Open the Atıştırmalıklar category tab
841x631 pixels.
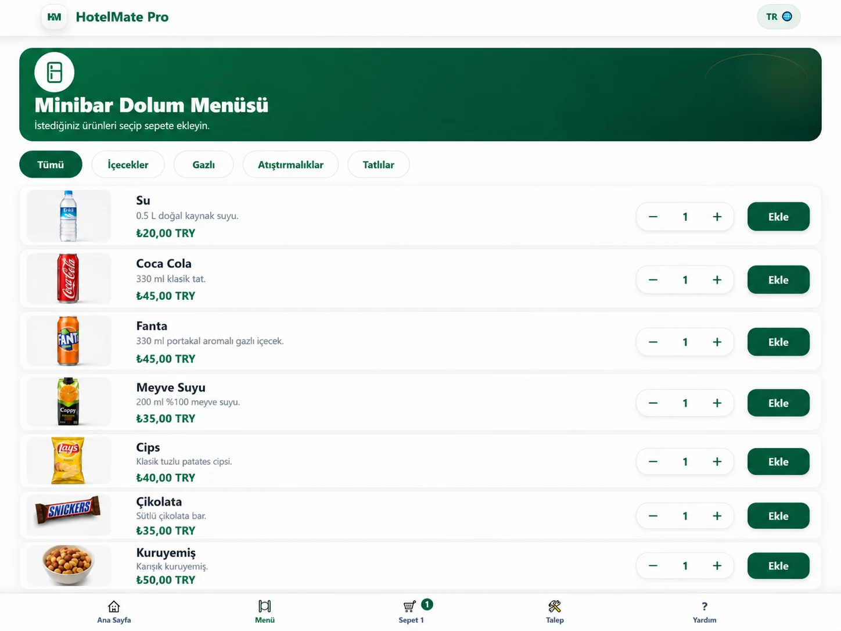pyautogui.click(x=290, y=164)
